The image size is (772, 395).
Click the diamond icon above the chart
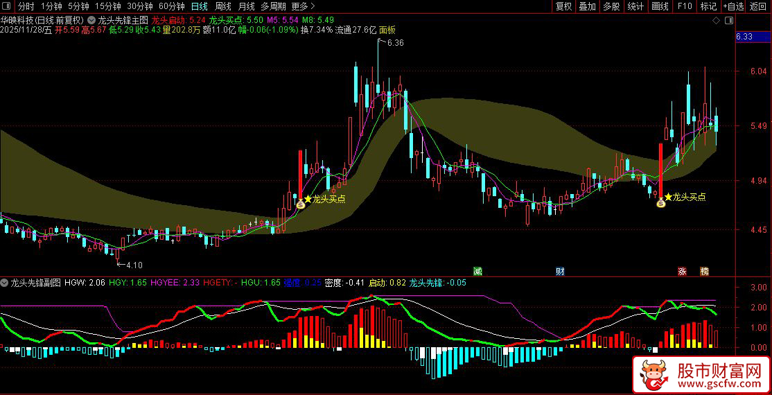[716, 21]
